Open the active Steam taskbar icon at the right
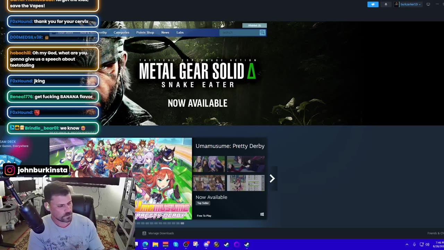444x250 pixels. click(x=247, y=244)
